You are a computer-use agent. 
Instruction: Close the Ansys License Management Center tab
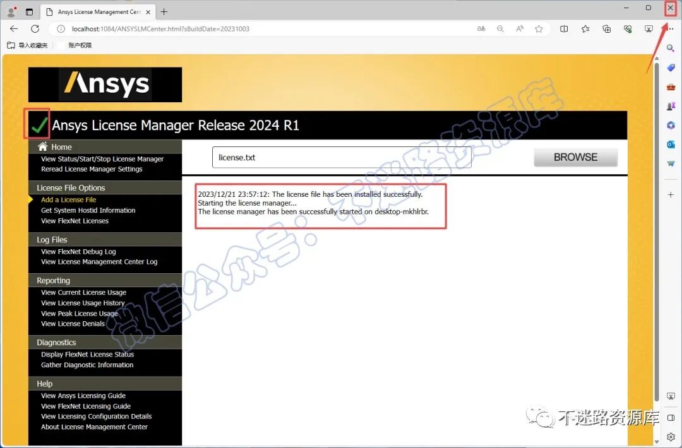pos(148,12)
